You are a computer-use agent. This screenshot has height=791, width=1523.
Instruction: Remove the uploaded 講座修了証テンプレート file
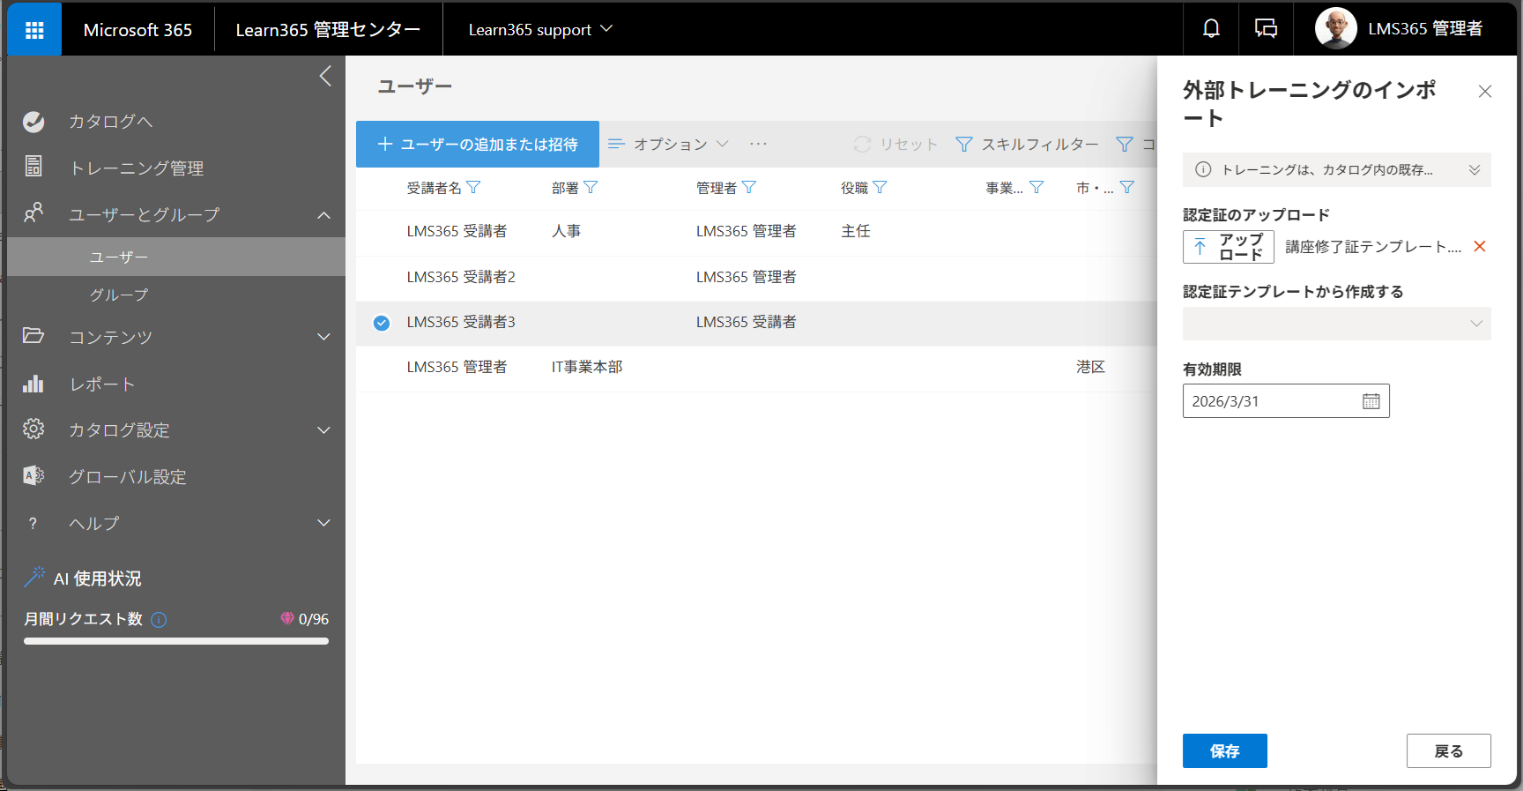pyautogui.click(x=1480, y=246)
